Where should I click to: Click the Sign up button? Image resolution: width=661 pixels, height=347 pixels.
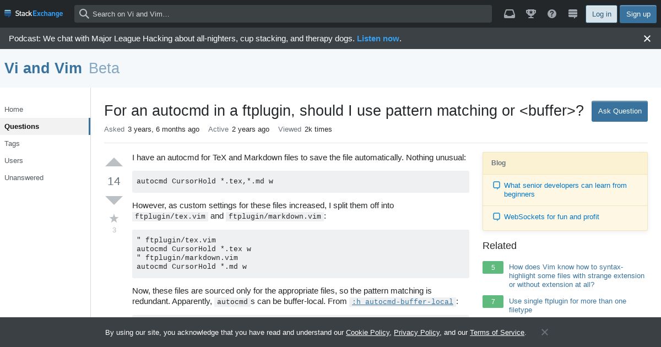pos(638,14)
